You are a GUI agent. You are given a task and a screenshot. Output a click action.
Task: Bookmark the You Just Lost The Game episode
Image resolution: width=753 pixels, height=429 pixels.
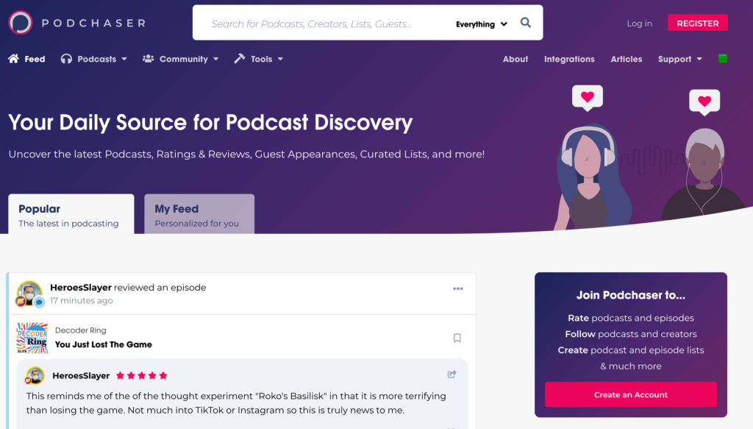[x=457, y=338]
